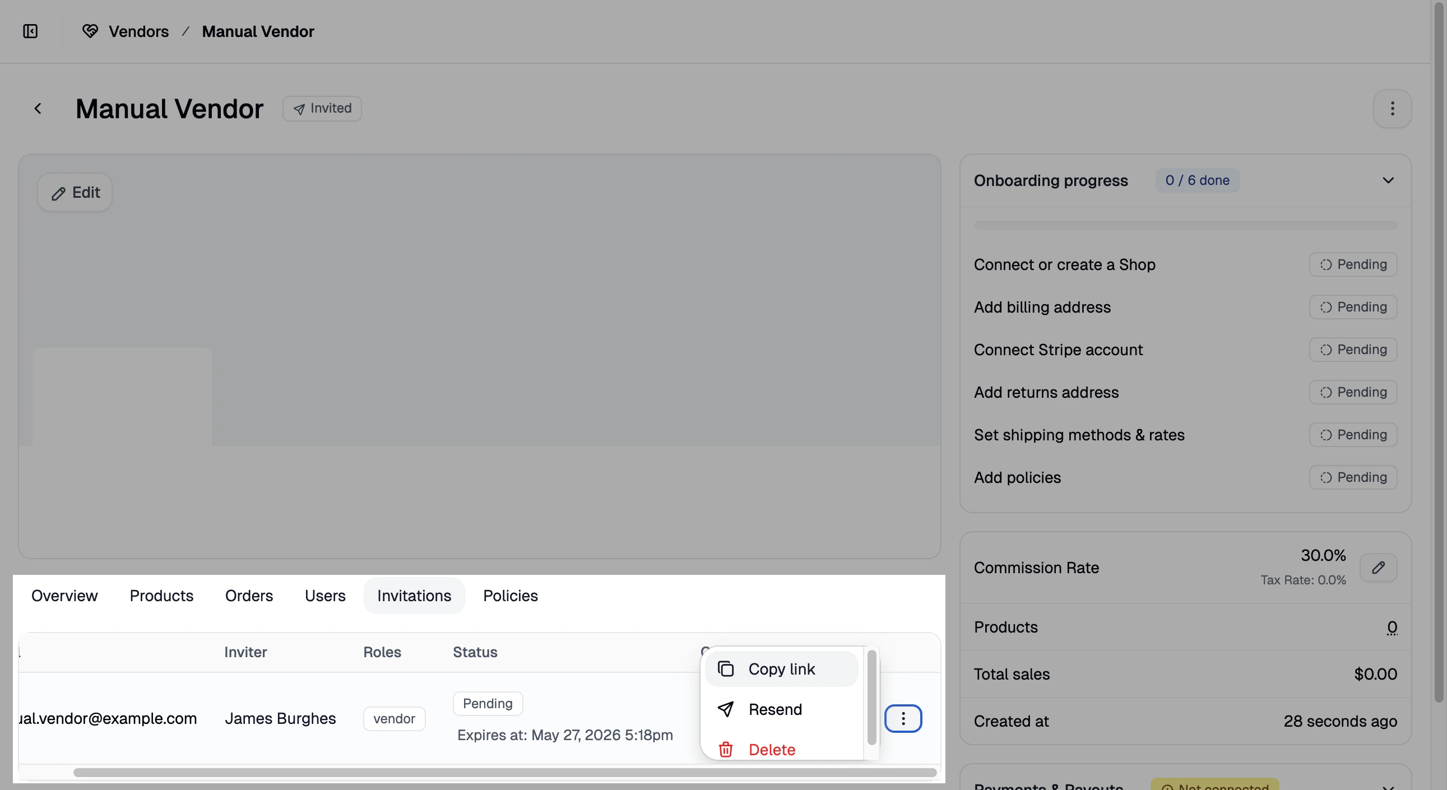The image size is (1447, 790).
Task: Choose Resend from the menu
Action: [x=781, y=709]
